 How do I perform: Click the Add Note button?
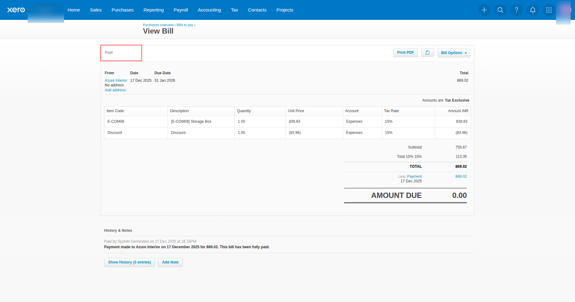pyautogui.click(x=170, y=262)
